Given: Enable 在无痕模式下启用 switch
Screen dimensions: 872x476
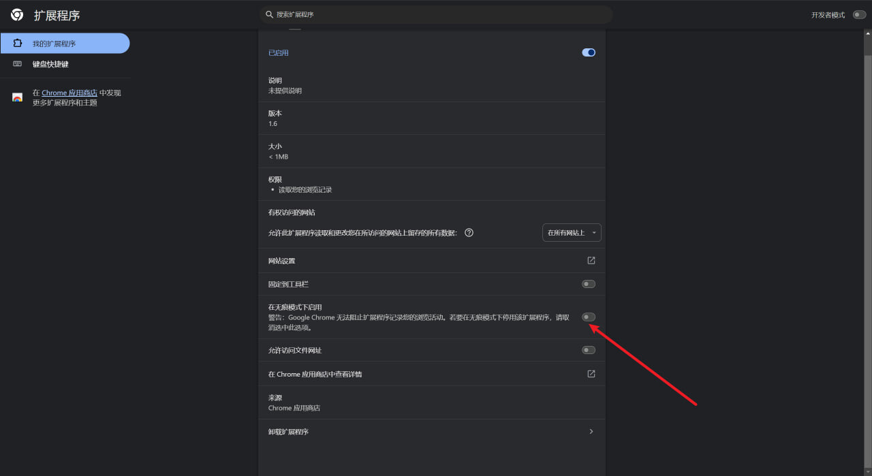Looking at the screenshot, I should click(x=589, y=317).
